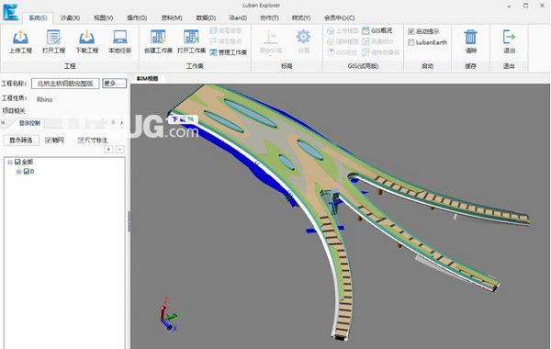The height and width of the screenshot is (349, 551).
Task: Open 管理工作集 manage worksets
Action: pyautogui.click(x=229, y=52)
